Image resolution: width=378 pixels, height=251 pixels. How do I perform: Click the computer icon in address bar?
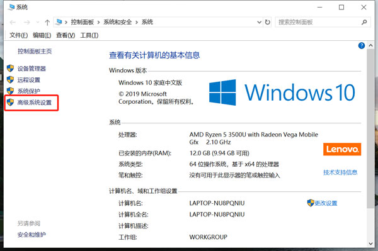pyautogui.click(x=59, y=22)
